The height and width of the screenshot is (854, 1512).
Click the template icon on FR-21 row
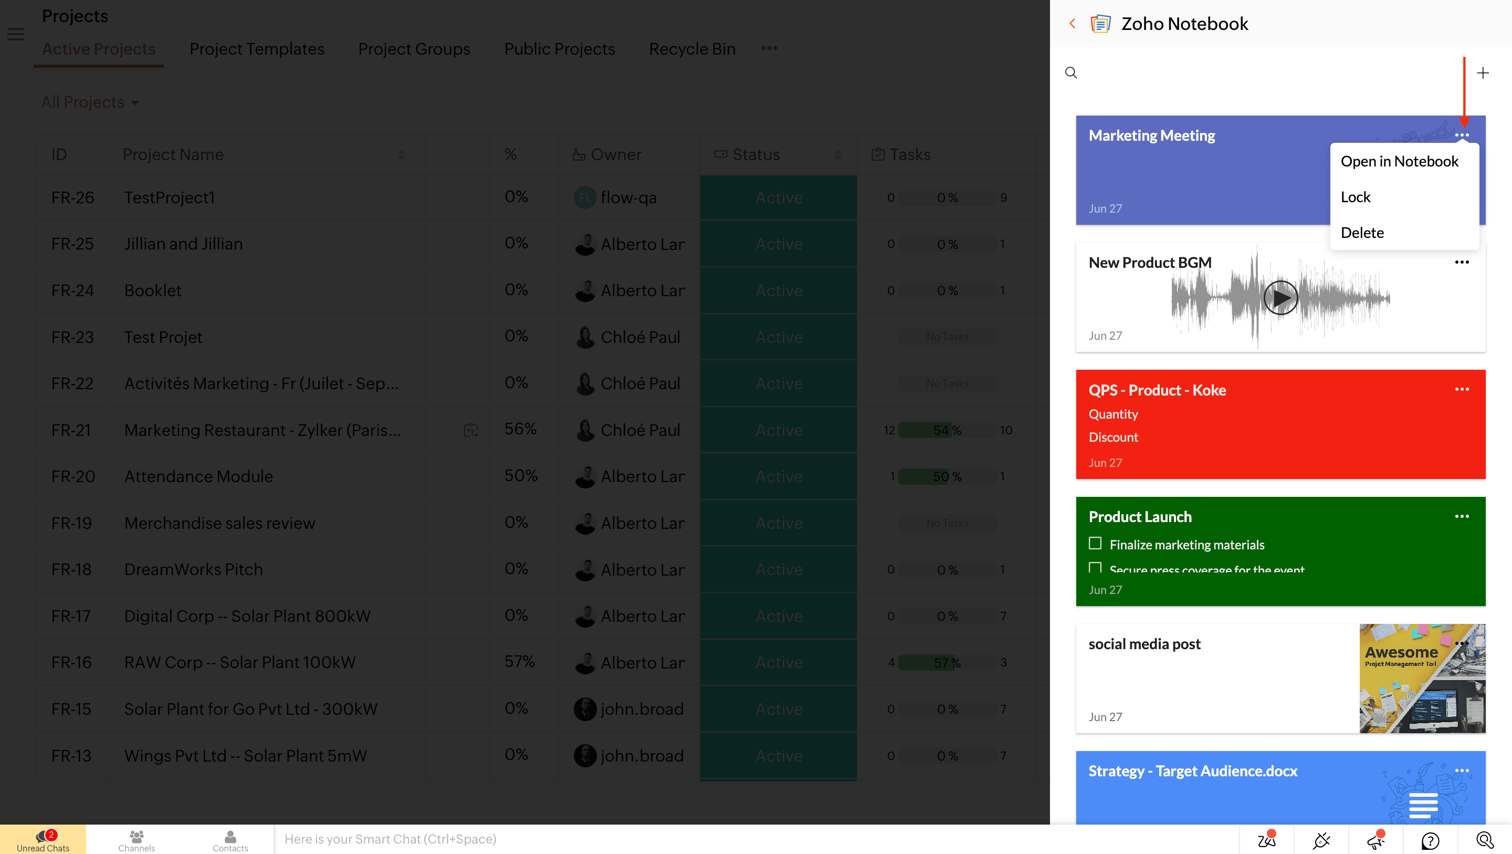(471, 430)
